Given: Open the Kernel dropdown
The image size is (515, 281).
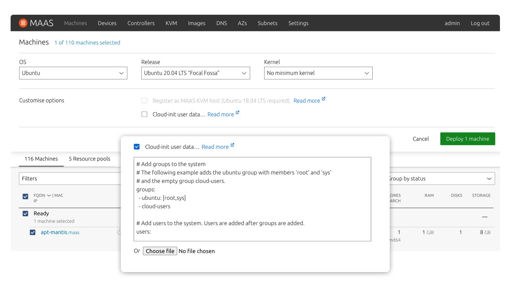Looking at the screenshot, I should 318,73.
